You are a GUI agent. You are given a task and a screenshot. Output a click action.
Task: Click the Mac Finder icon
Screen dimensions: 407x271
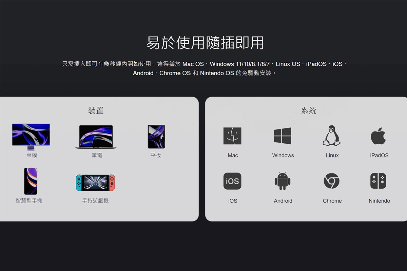(x=232, y=136)
